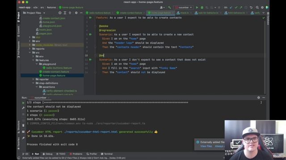Open the Project tool window side tab
Image resolution: width=286 pixels, height=160 pixels.
pos(18,17)
